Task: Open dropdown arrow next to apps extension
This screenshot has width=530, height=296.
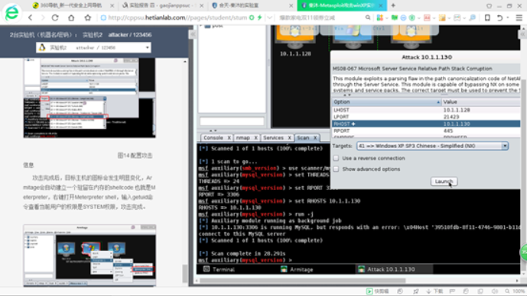Action: [386, 18]
